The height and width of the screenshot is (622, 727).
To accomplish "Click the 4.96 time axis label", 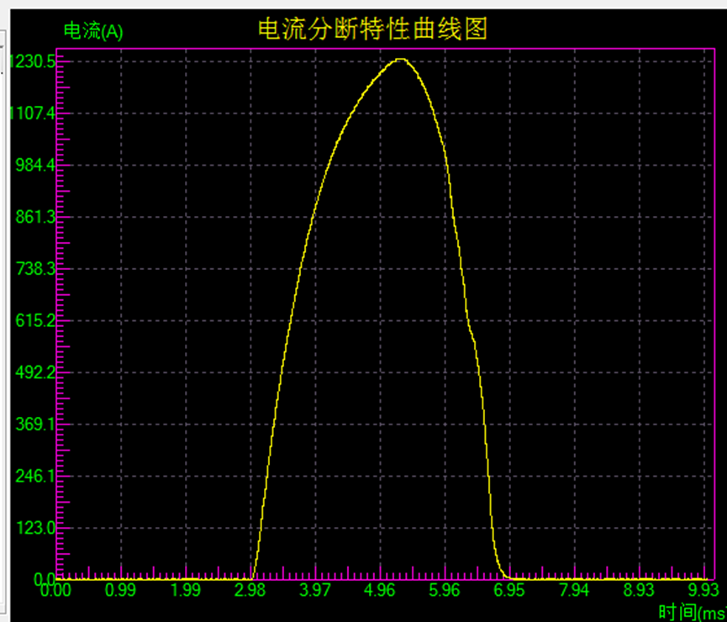I will (x=380, y=590).
